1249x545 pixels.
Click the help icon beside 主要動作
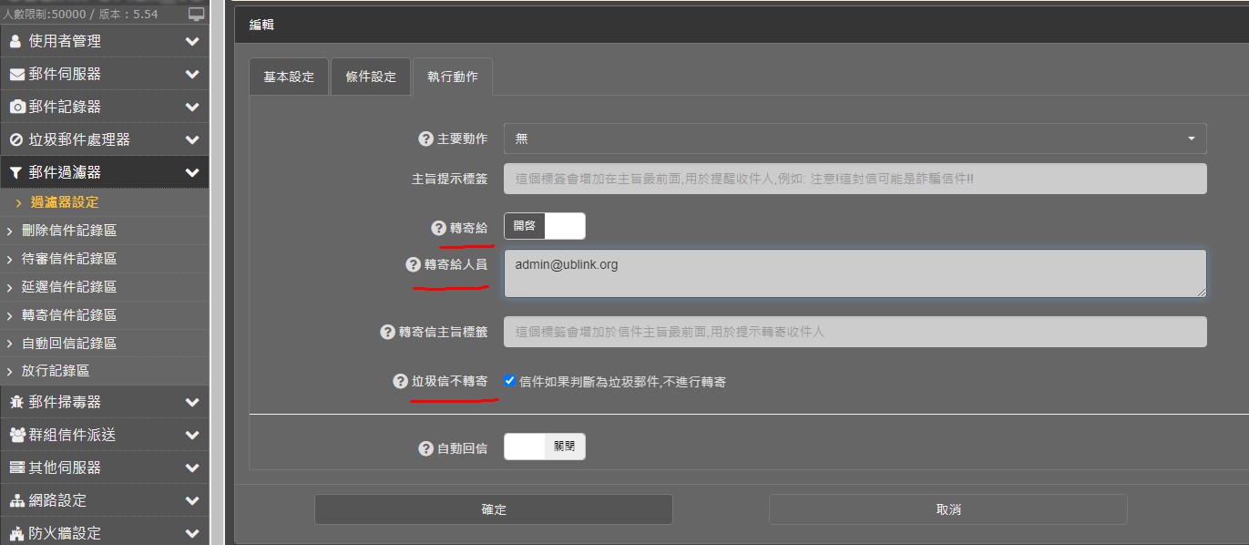click(425, 139)
